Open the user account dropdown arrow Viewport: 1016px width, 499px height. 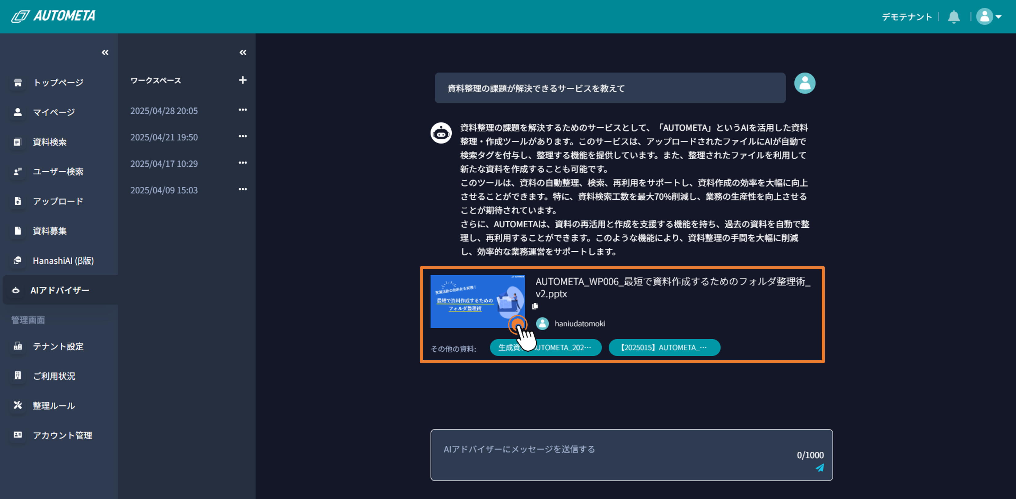coord(999,17)
